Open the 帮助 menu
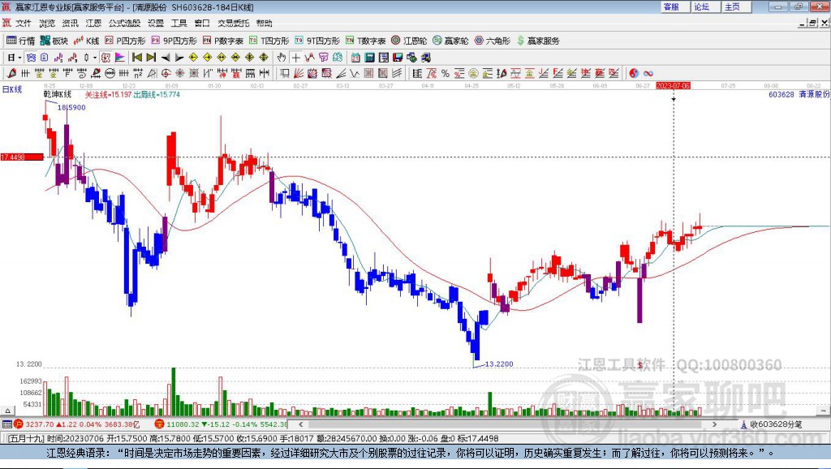 click(265, 23)
